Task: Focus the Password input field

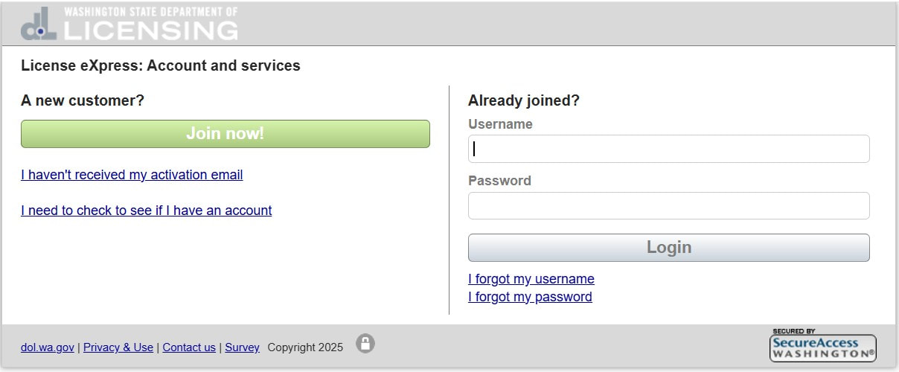Action: (x=668, y=206)
